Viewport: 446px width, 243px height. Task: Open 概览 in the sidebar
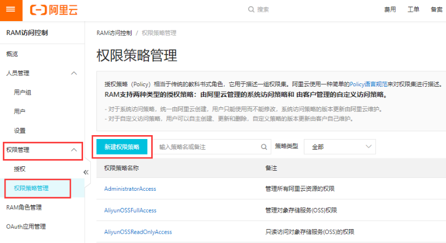[12, 54]
